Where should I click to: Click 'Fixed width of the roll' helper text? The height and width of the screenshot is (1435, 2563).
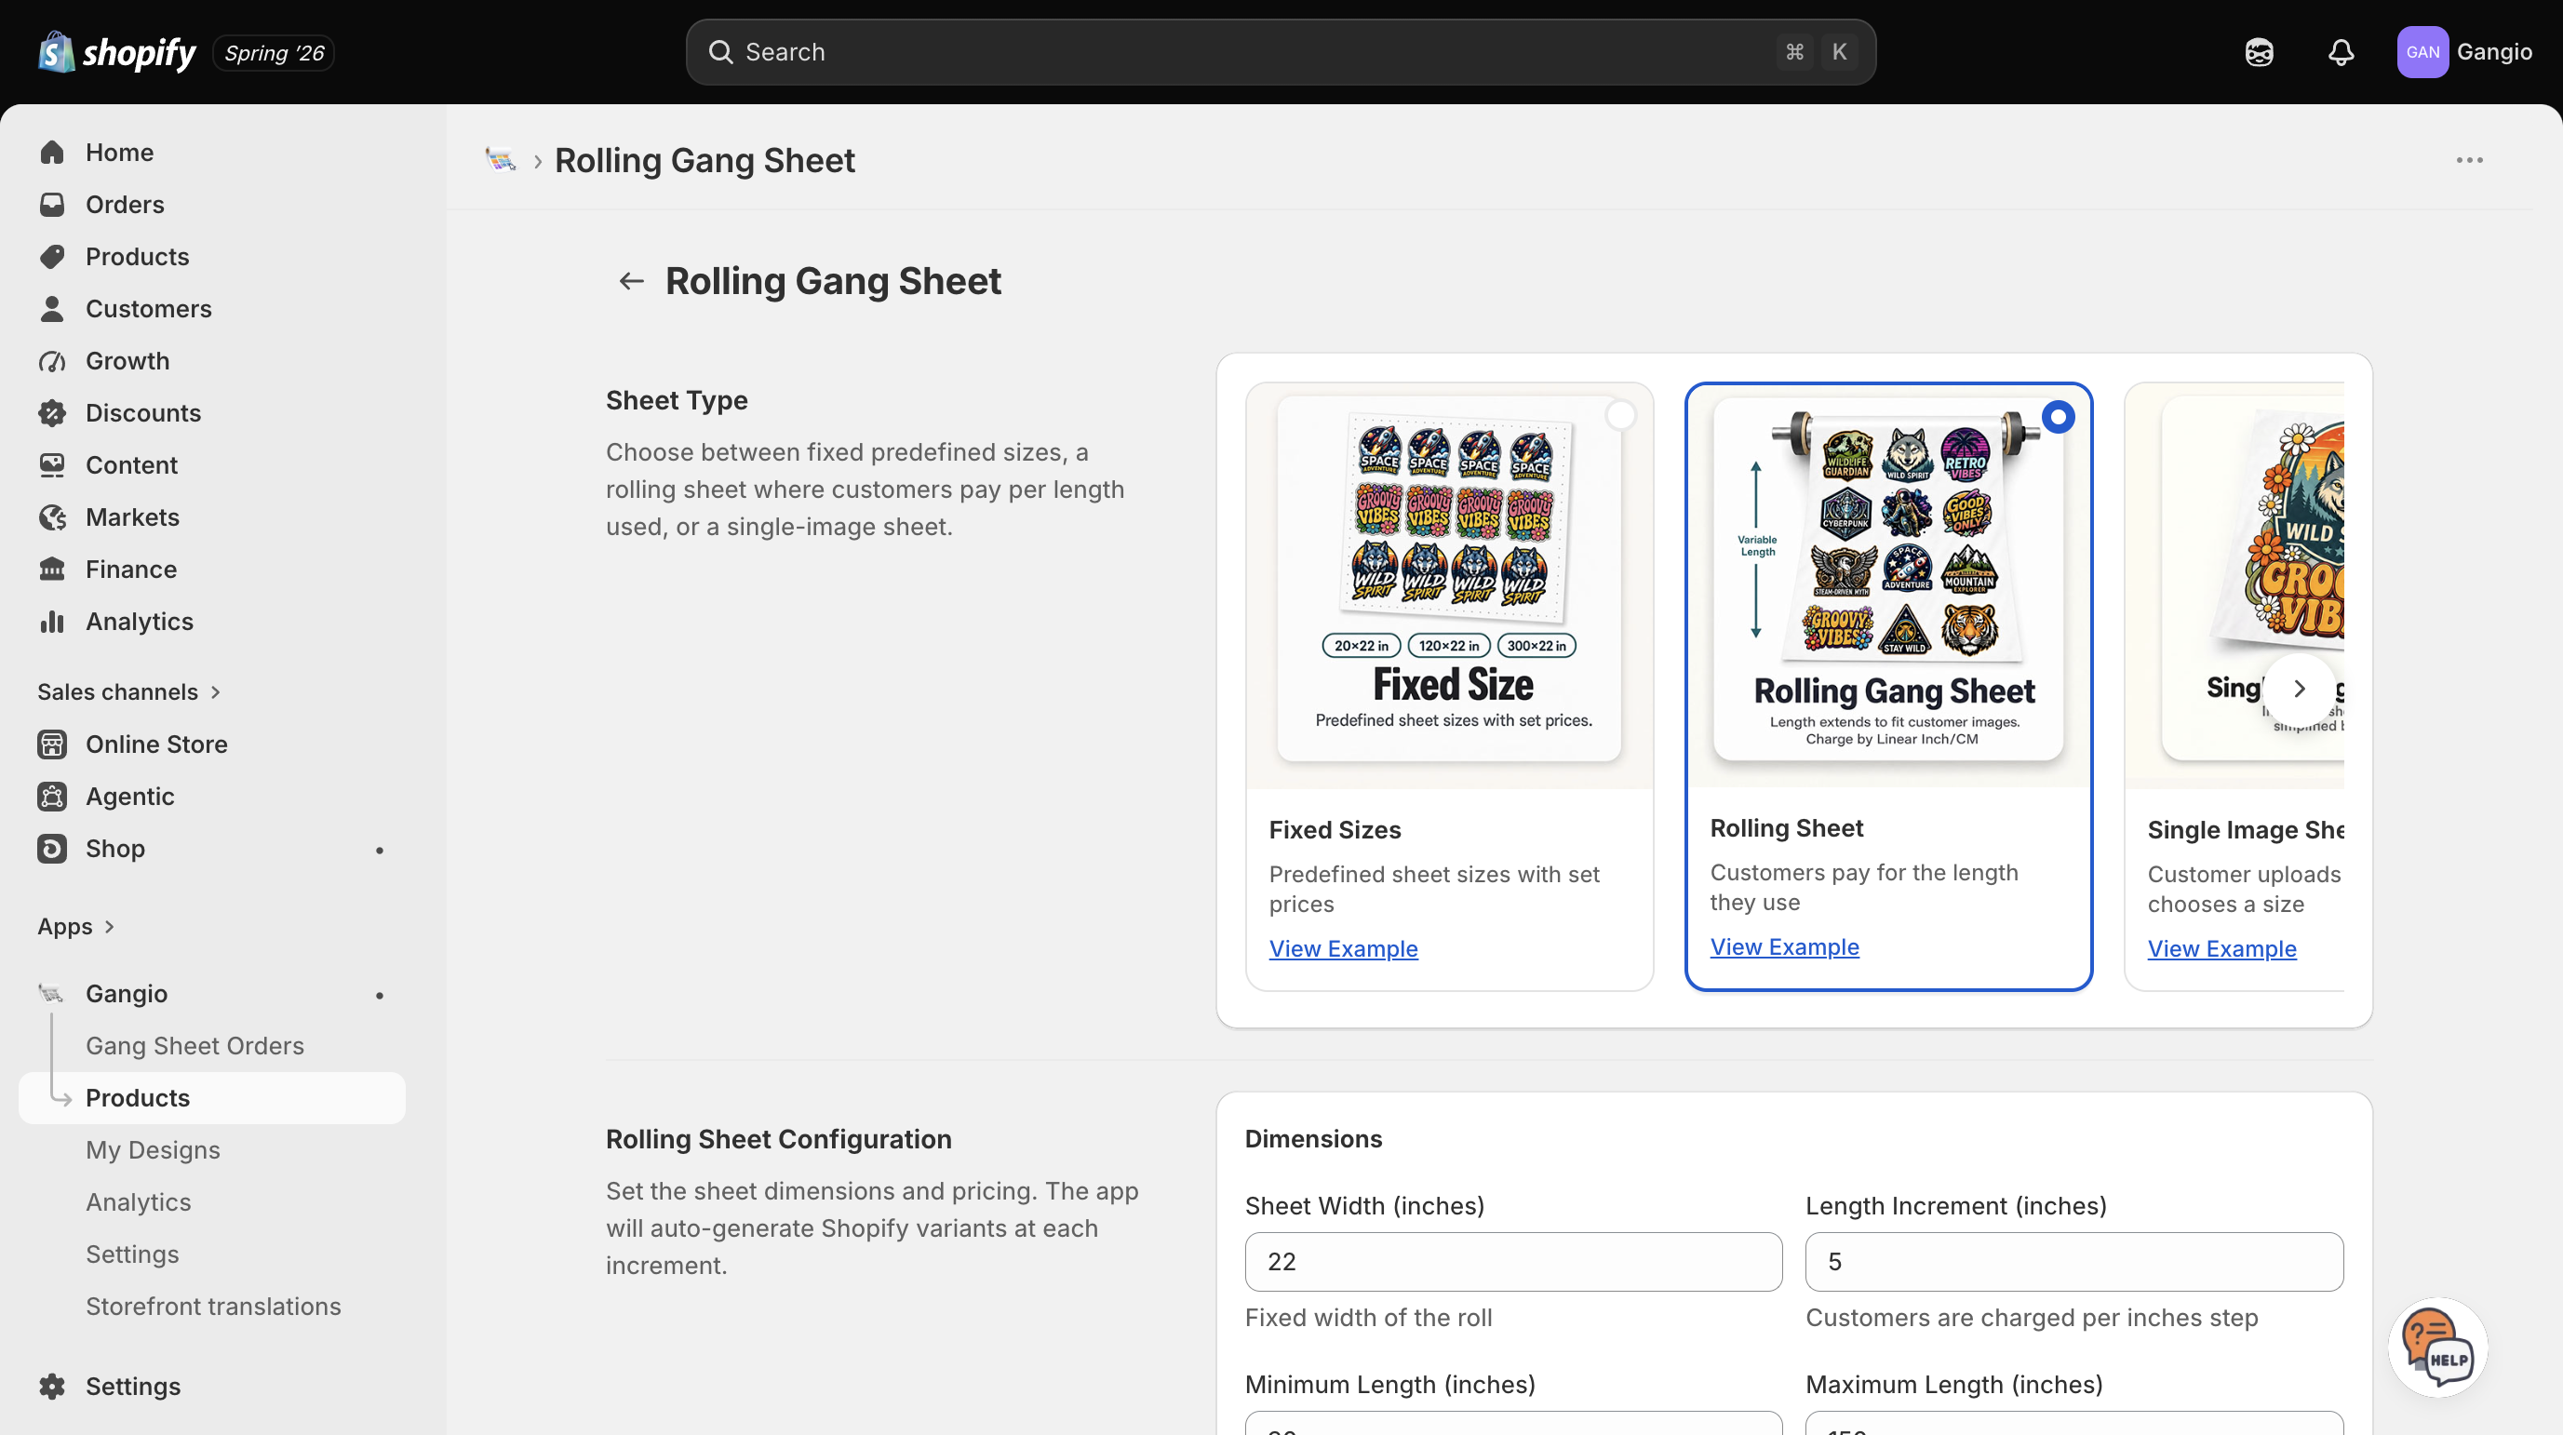[1367, 1317]
